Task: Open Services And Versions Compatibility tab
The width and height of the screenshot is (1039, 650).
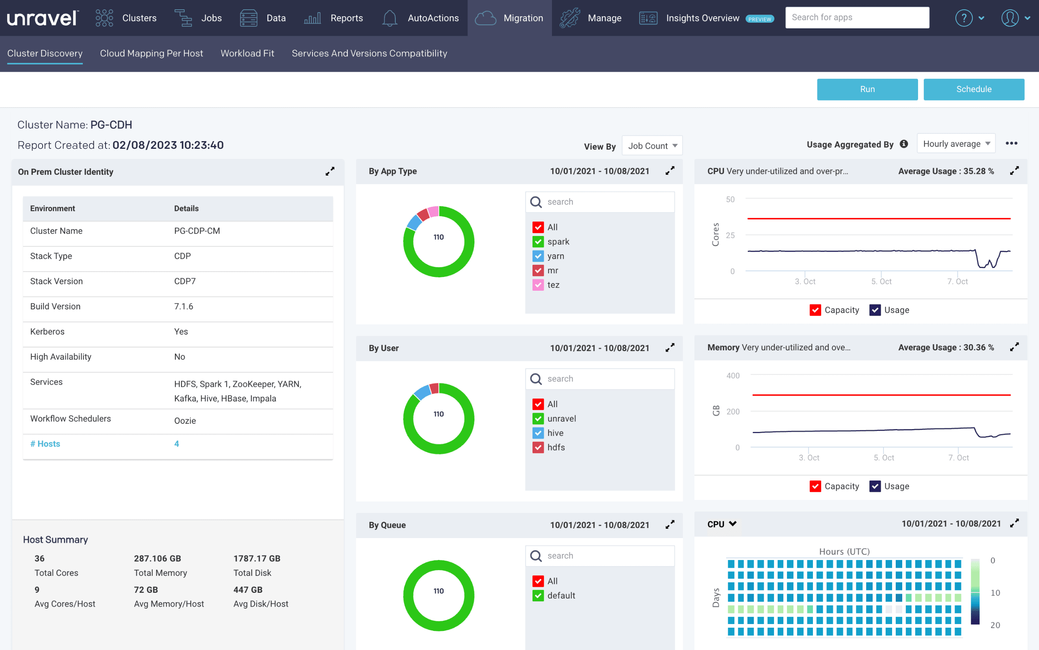Action: pyautogui.click(x=369, y=53)
